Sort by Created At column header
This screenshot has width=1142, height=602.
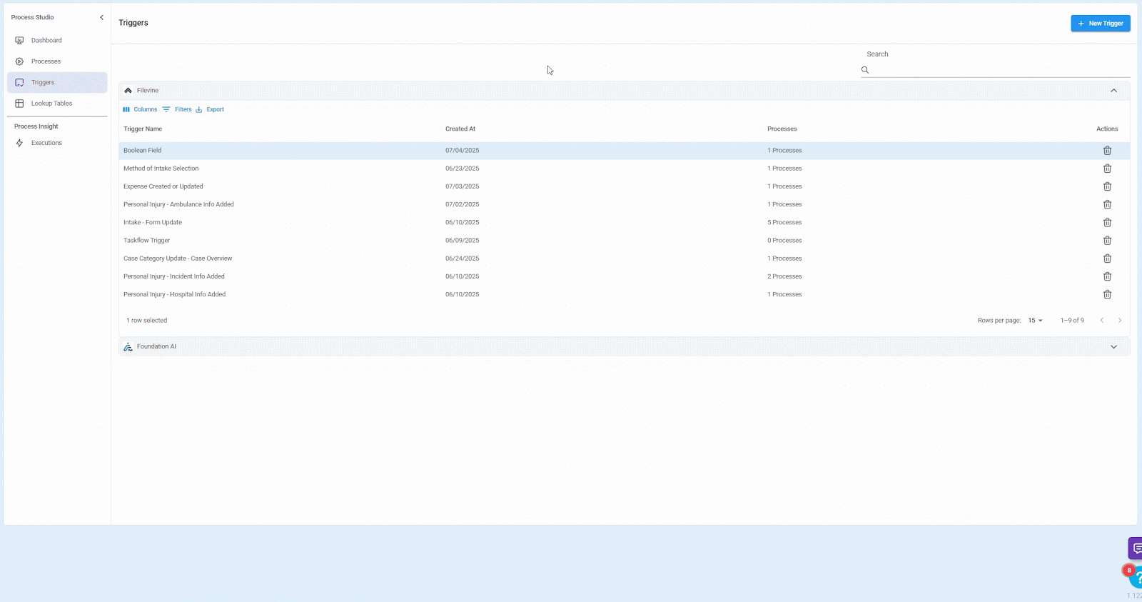pyautogui.click(x=460, y=129)
